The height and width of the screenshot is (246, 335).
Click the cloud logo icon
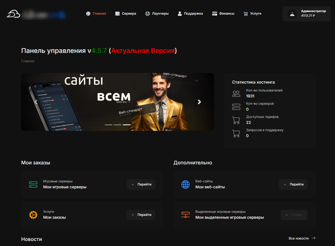click(x=13, y=14)
